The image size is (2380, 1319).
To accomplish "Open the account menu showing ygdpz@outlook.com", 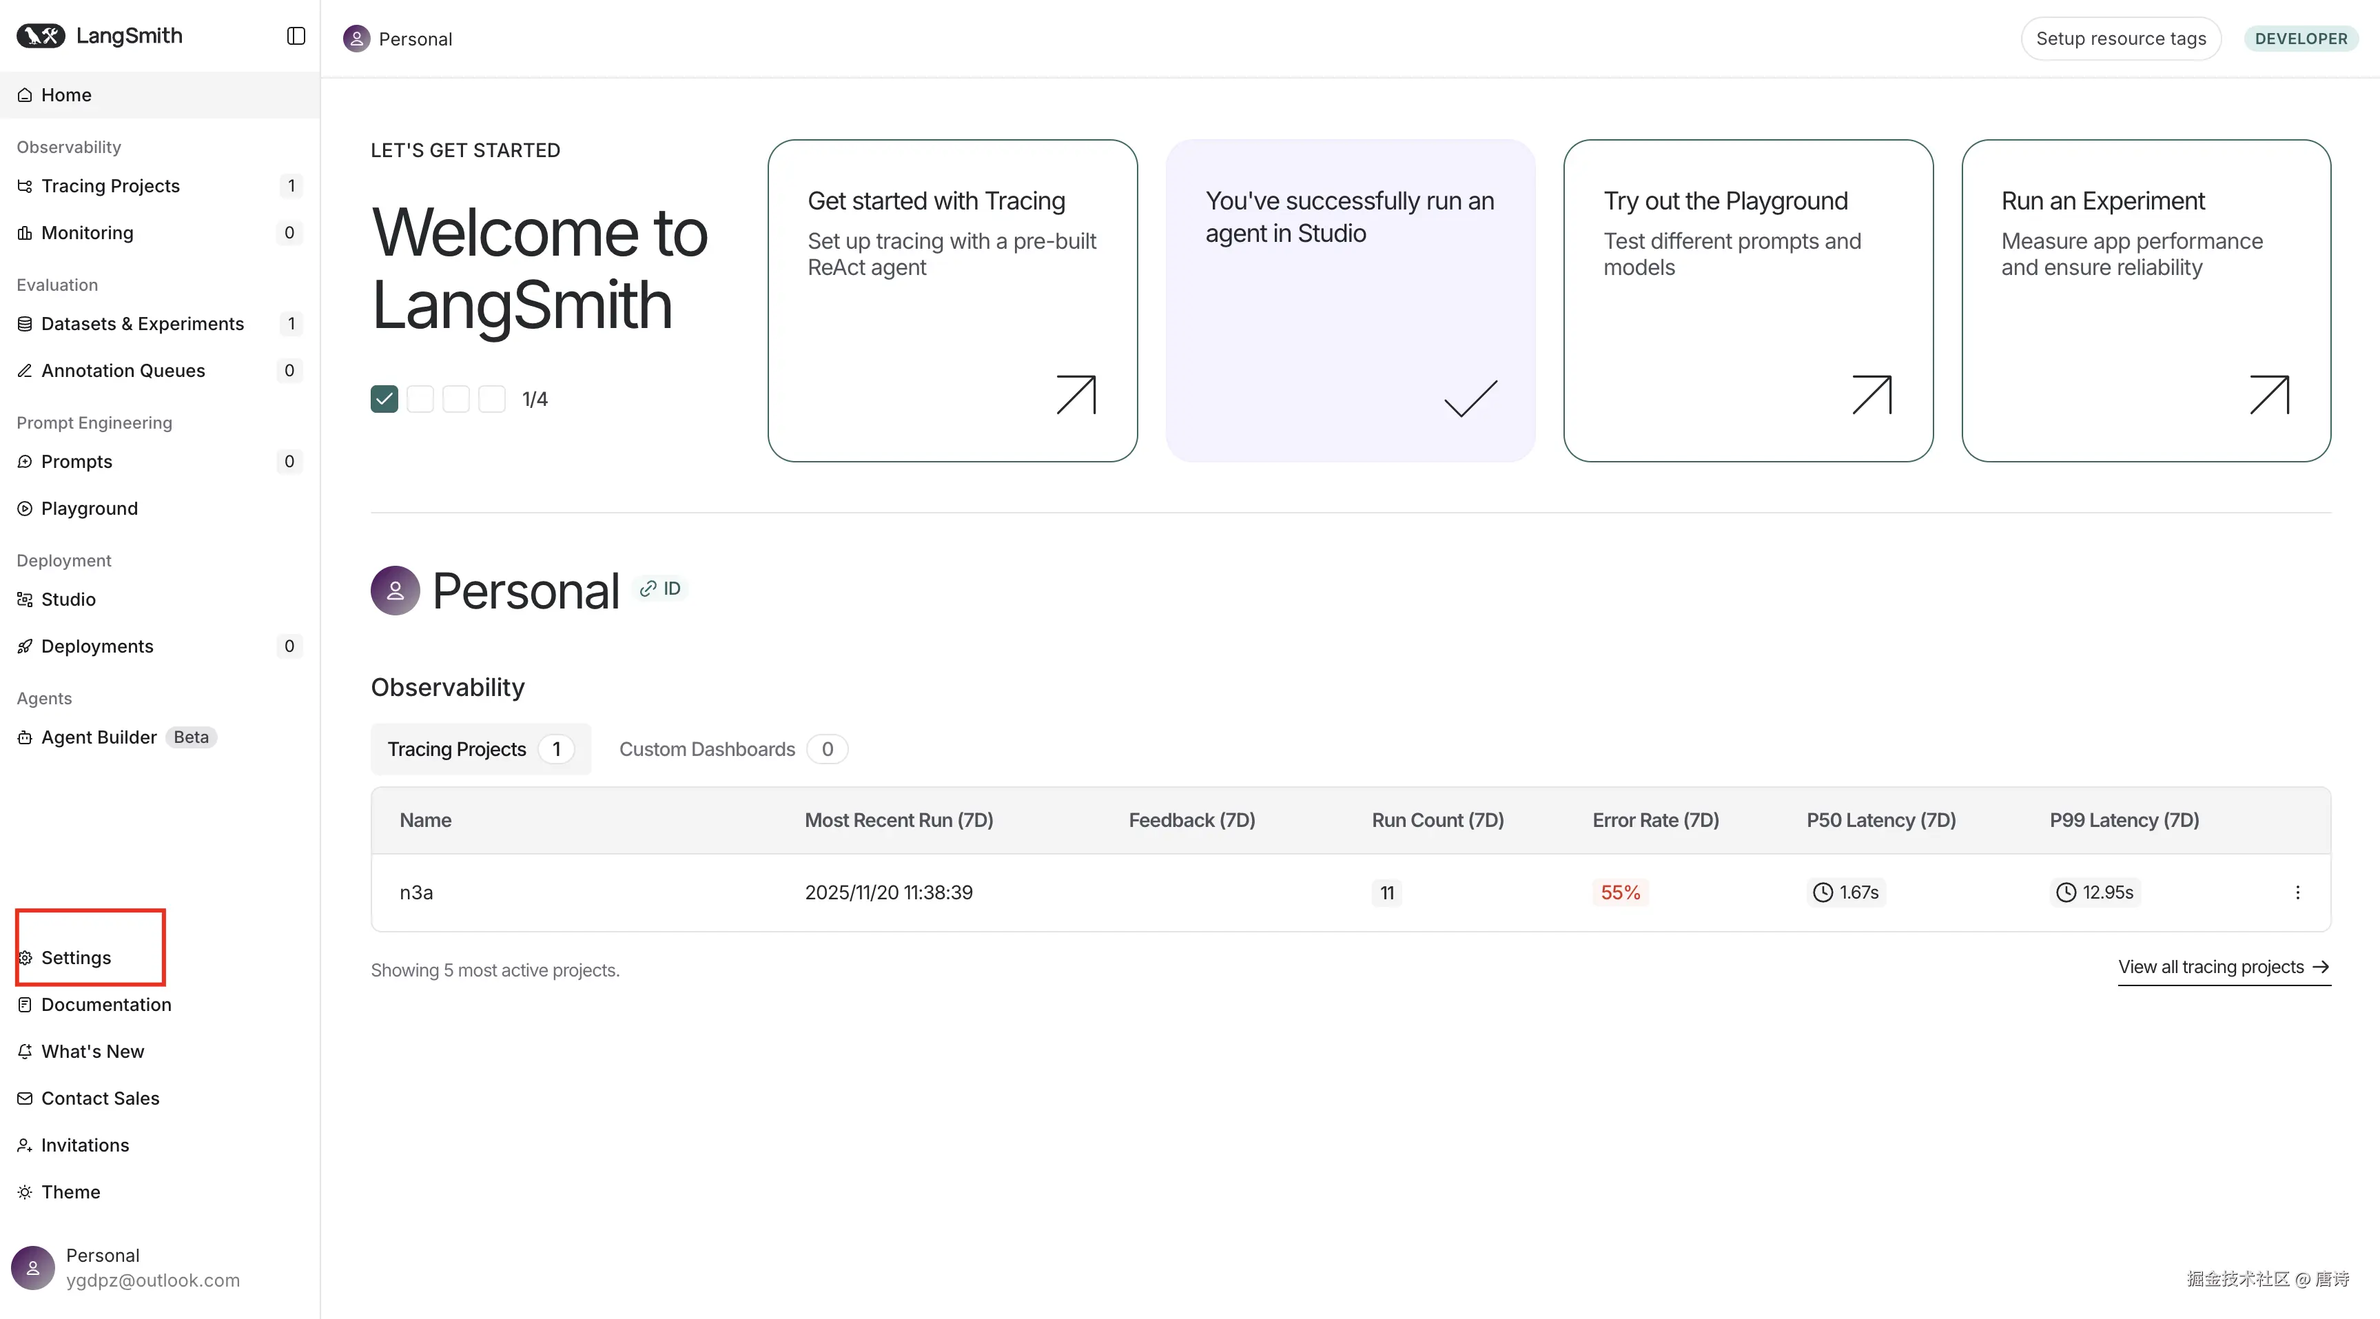I will coord(130,1267).
